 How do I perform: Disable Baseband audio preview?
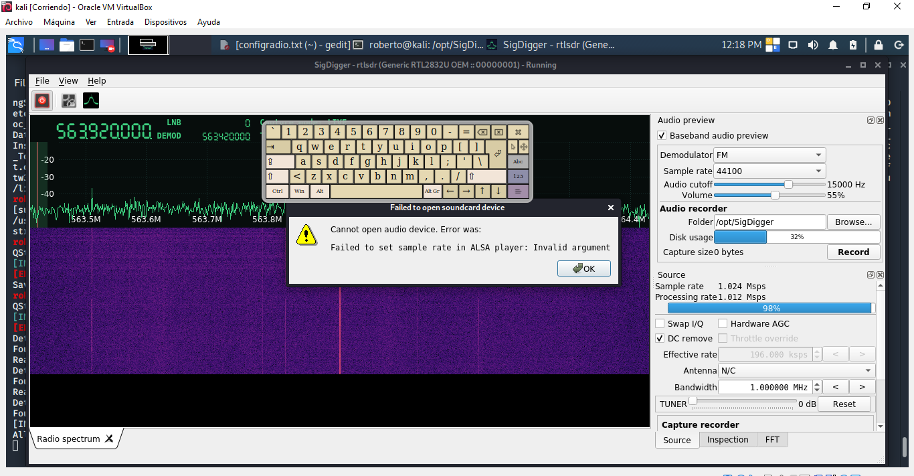pos(661,135)
